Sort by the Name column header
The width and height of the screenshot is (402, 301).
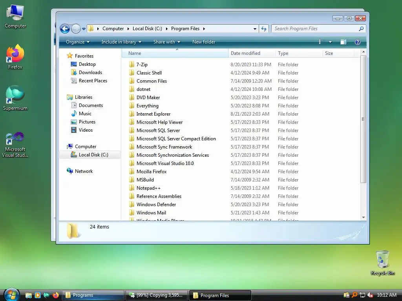(175, 53)
